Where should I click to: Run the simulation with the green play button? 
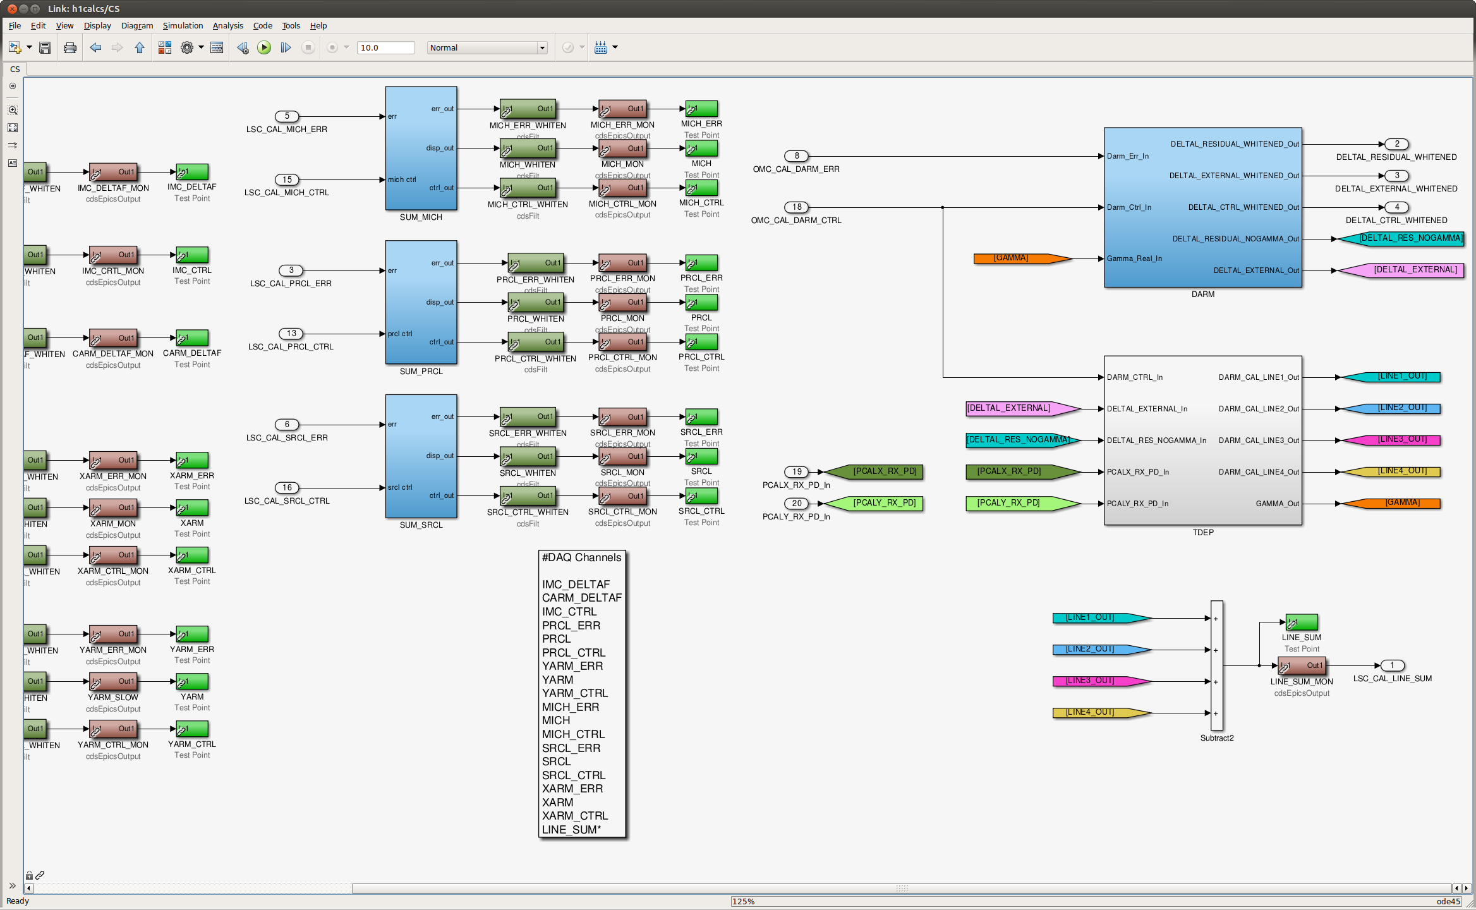coord(264,47)
